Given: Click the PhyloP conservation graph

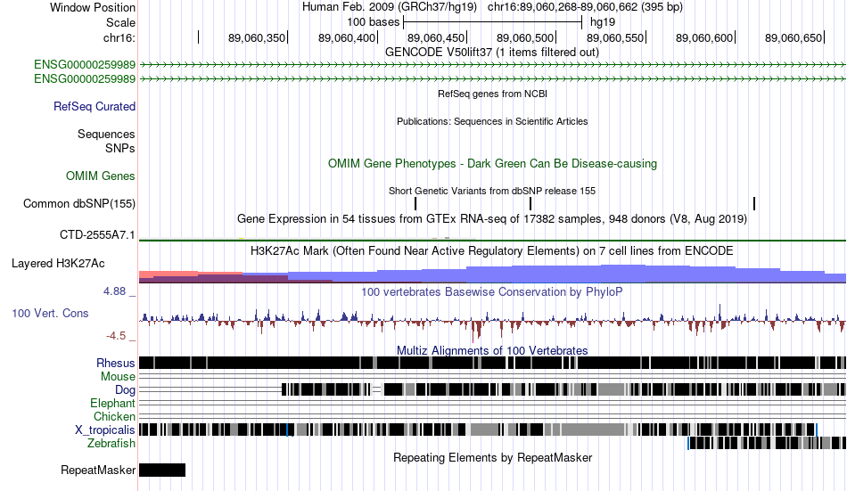Looking at the screenshot, I should tap(492, 322).
